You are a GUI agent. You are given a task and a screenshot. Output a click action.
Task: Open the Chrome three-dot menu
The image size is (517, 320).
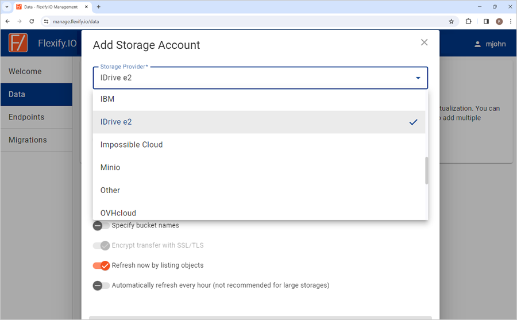(511, 21)
